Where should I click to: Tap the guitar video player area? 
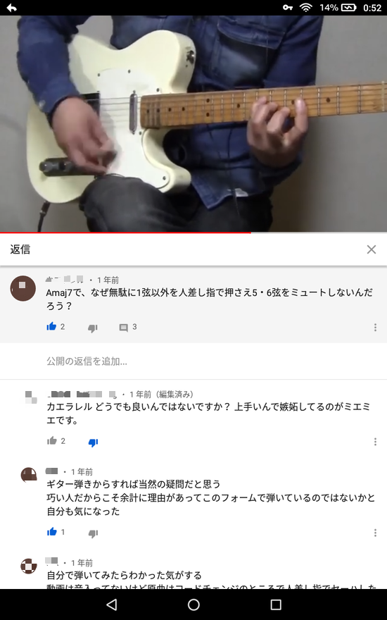(193, 123)
